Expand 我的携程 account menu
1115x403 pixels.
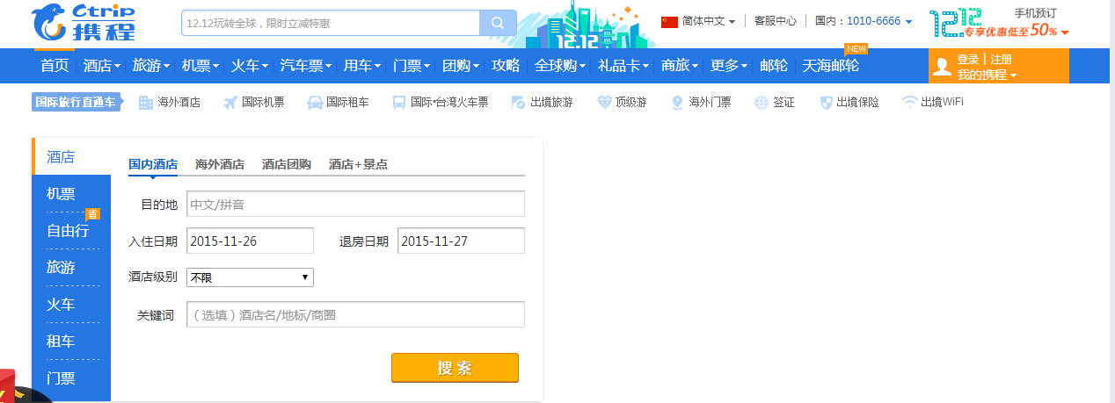tap(987, 76)
